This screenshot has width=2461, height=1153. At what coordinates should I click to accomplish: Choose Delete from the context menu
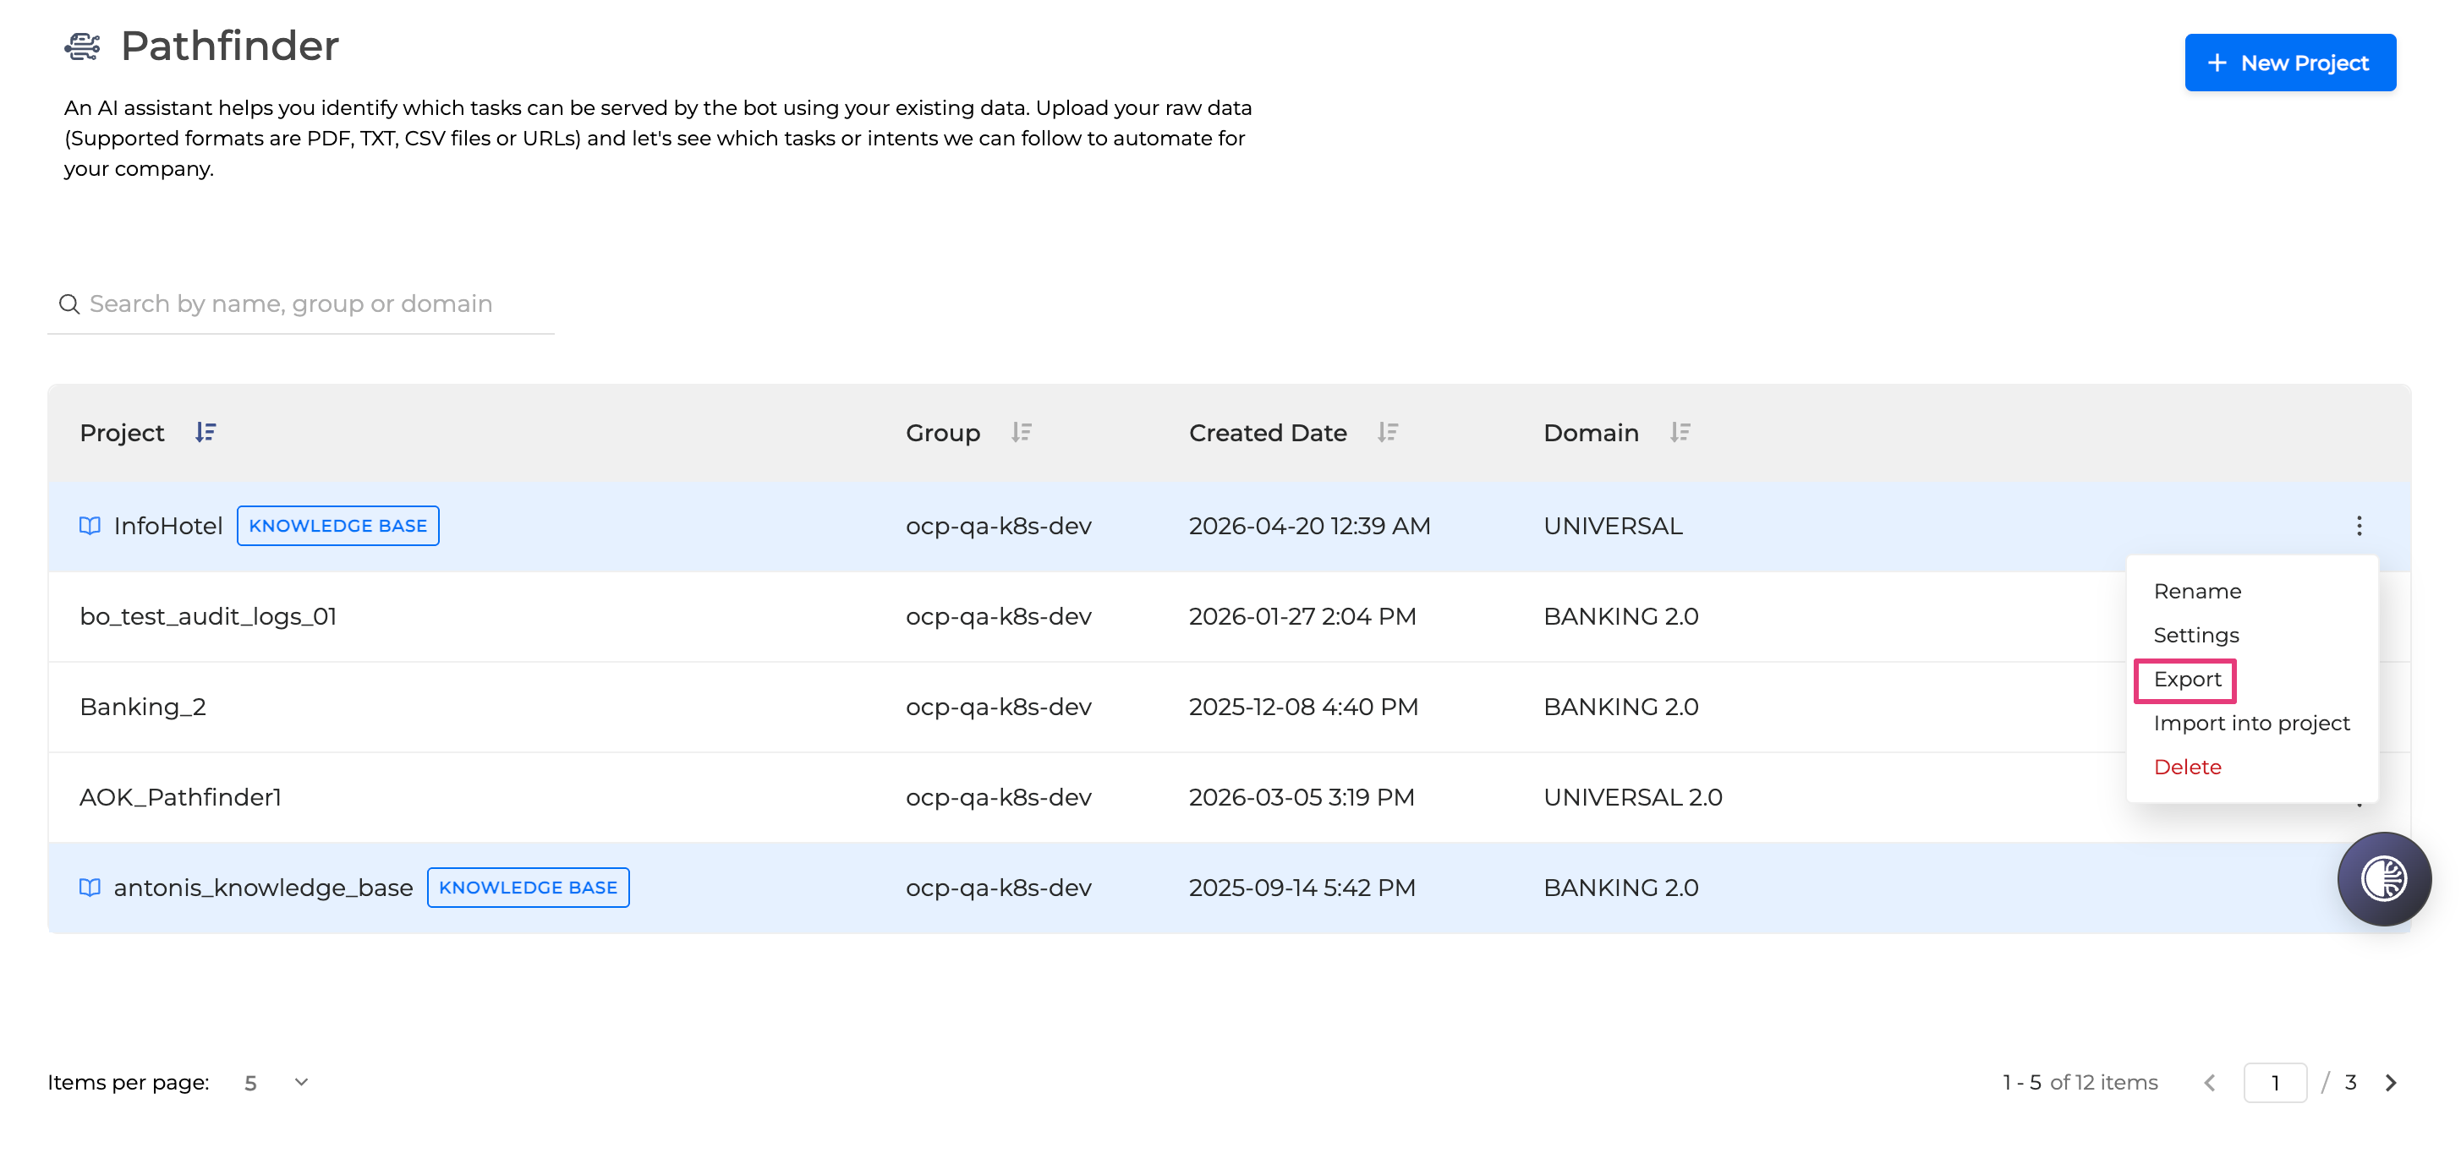[2187, 767]
